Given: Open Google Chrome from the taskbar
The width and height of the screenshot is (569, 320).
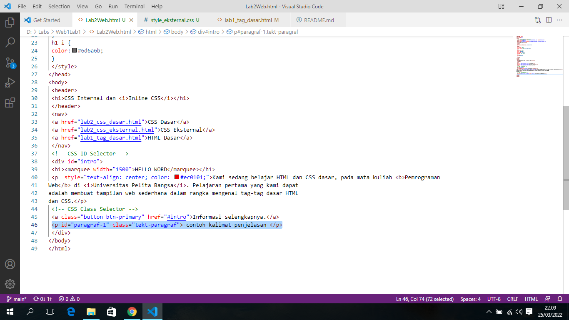Looking at the screenshot, I should point(132,312).
